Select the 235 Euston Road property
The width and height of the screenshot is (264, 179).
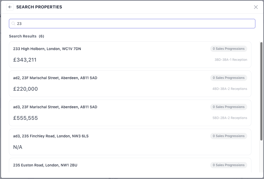(x=45, y=165)
